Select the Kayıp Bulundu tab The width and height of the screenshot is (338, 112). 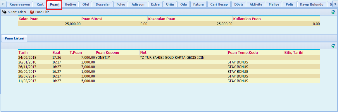tap(311, 4)
